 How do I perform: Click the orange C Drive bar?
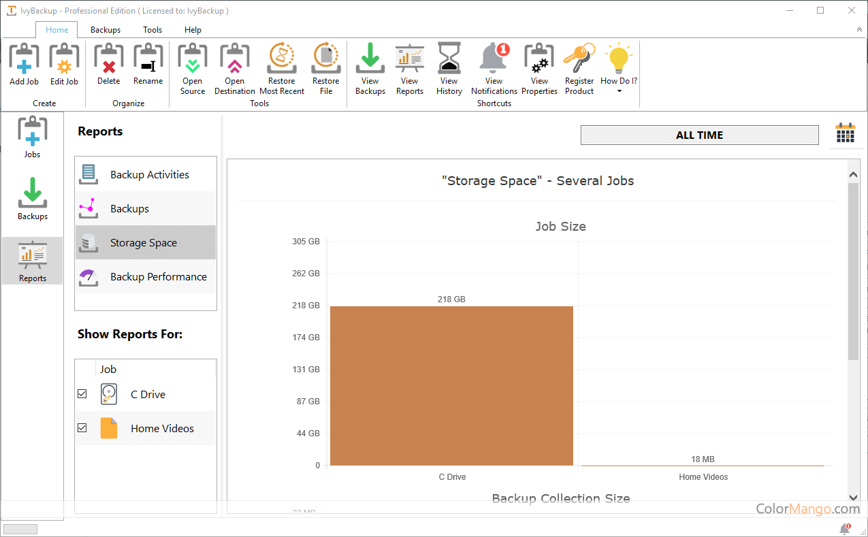pos(451,385)
